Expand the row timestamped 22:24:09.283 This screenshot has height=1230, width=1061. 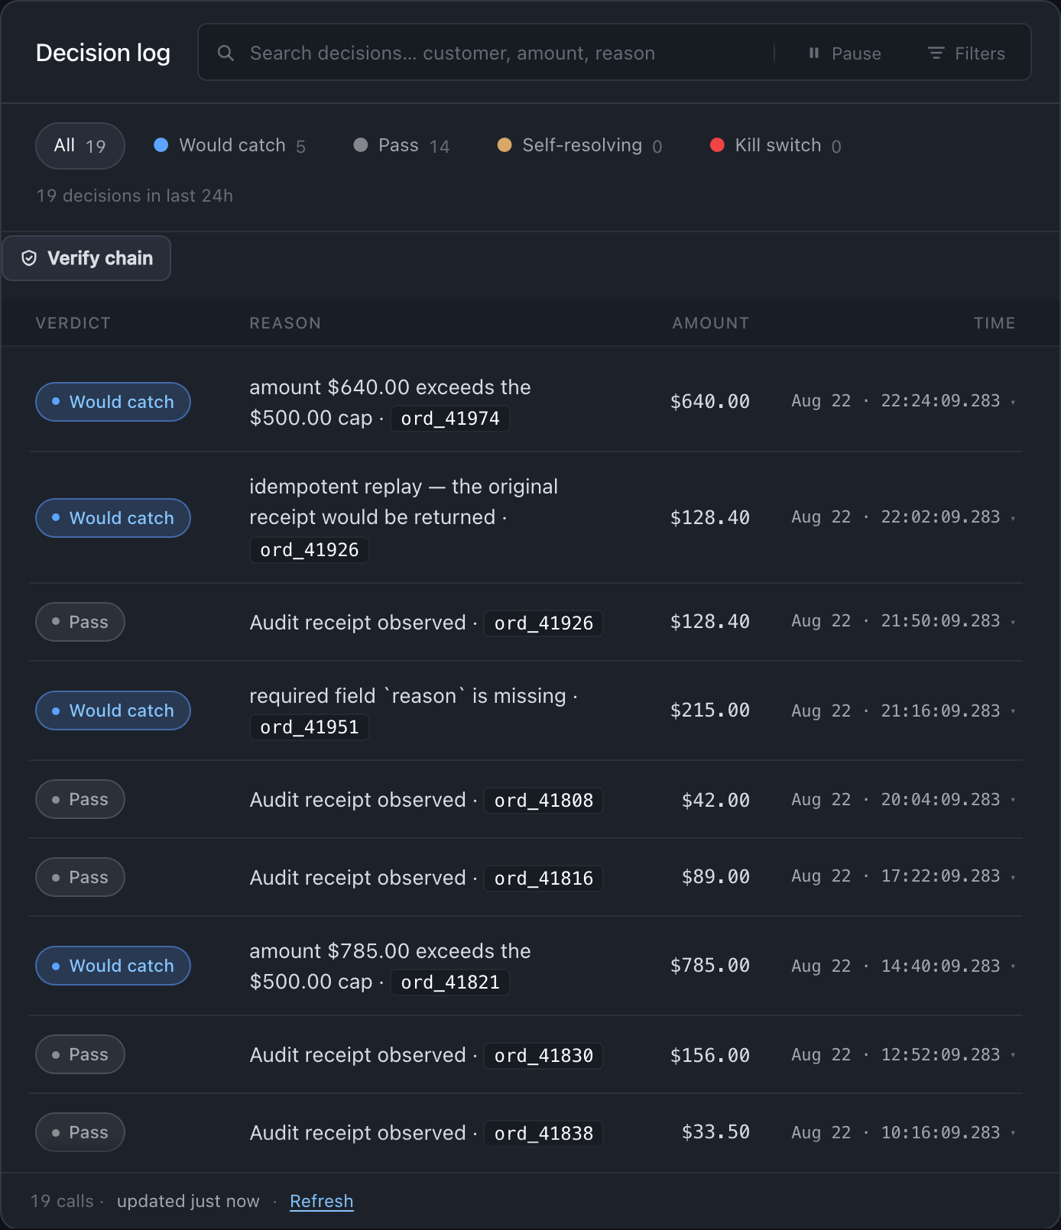[1013, 402]
